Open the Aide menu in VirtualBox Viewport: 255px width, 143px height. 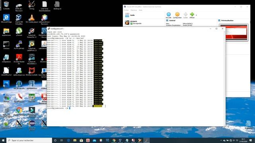(141, 10)
